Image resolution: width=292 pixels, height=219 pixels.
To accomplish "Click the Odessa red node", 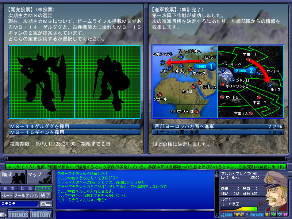I will [191, 69].
